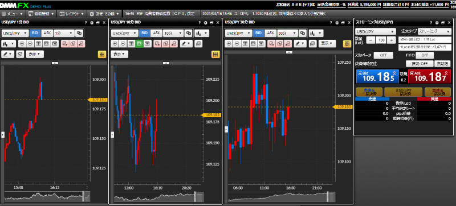
Task: Open settings gear of USD/JPY 30分 panel
Action: click(x=337, y=22)
